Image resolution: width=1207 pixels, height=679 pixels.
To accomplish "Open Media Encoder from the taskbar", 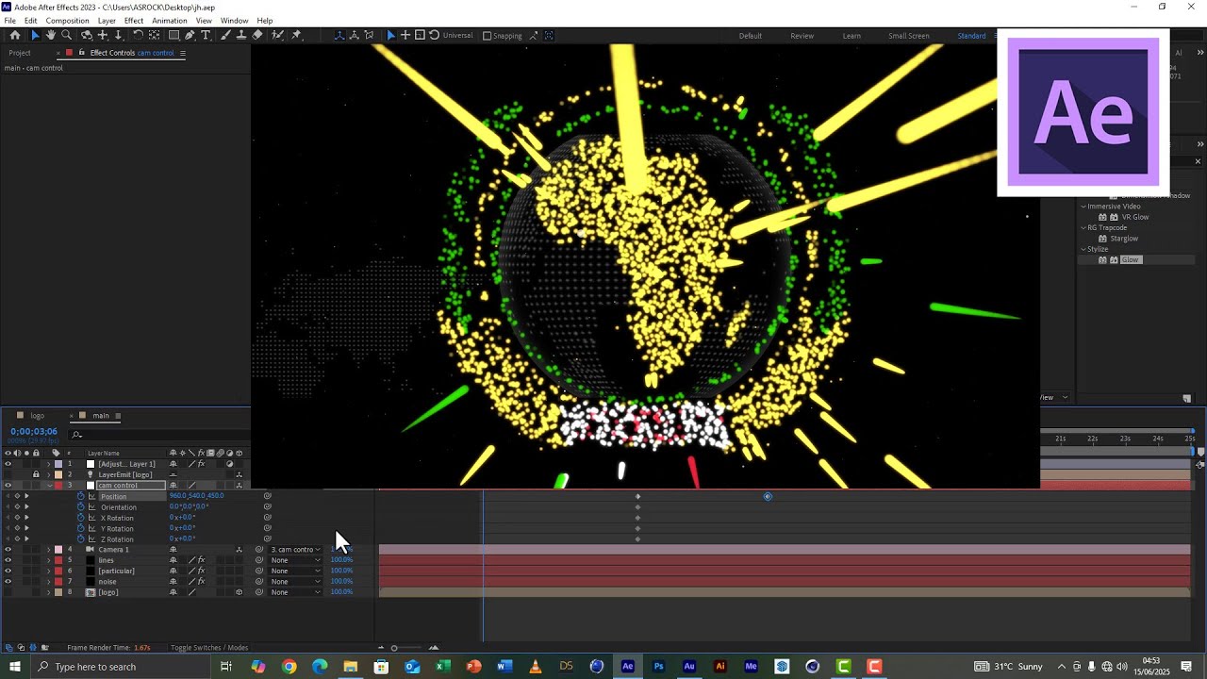I will 751,667.
